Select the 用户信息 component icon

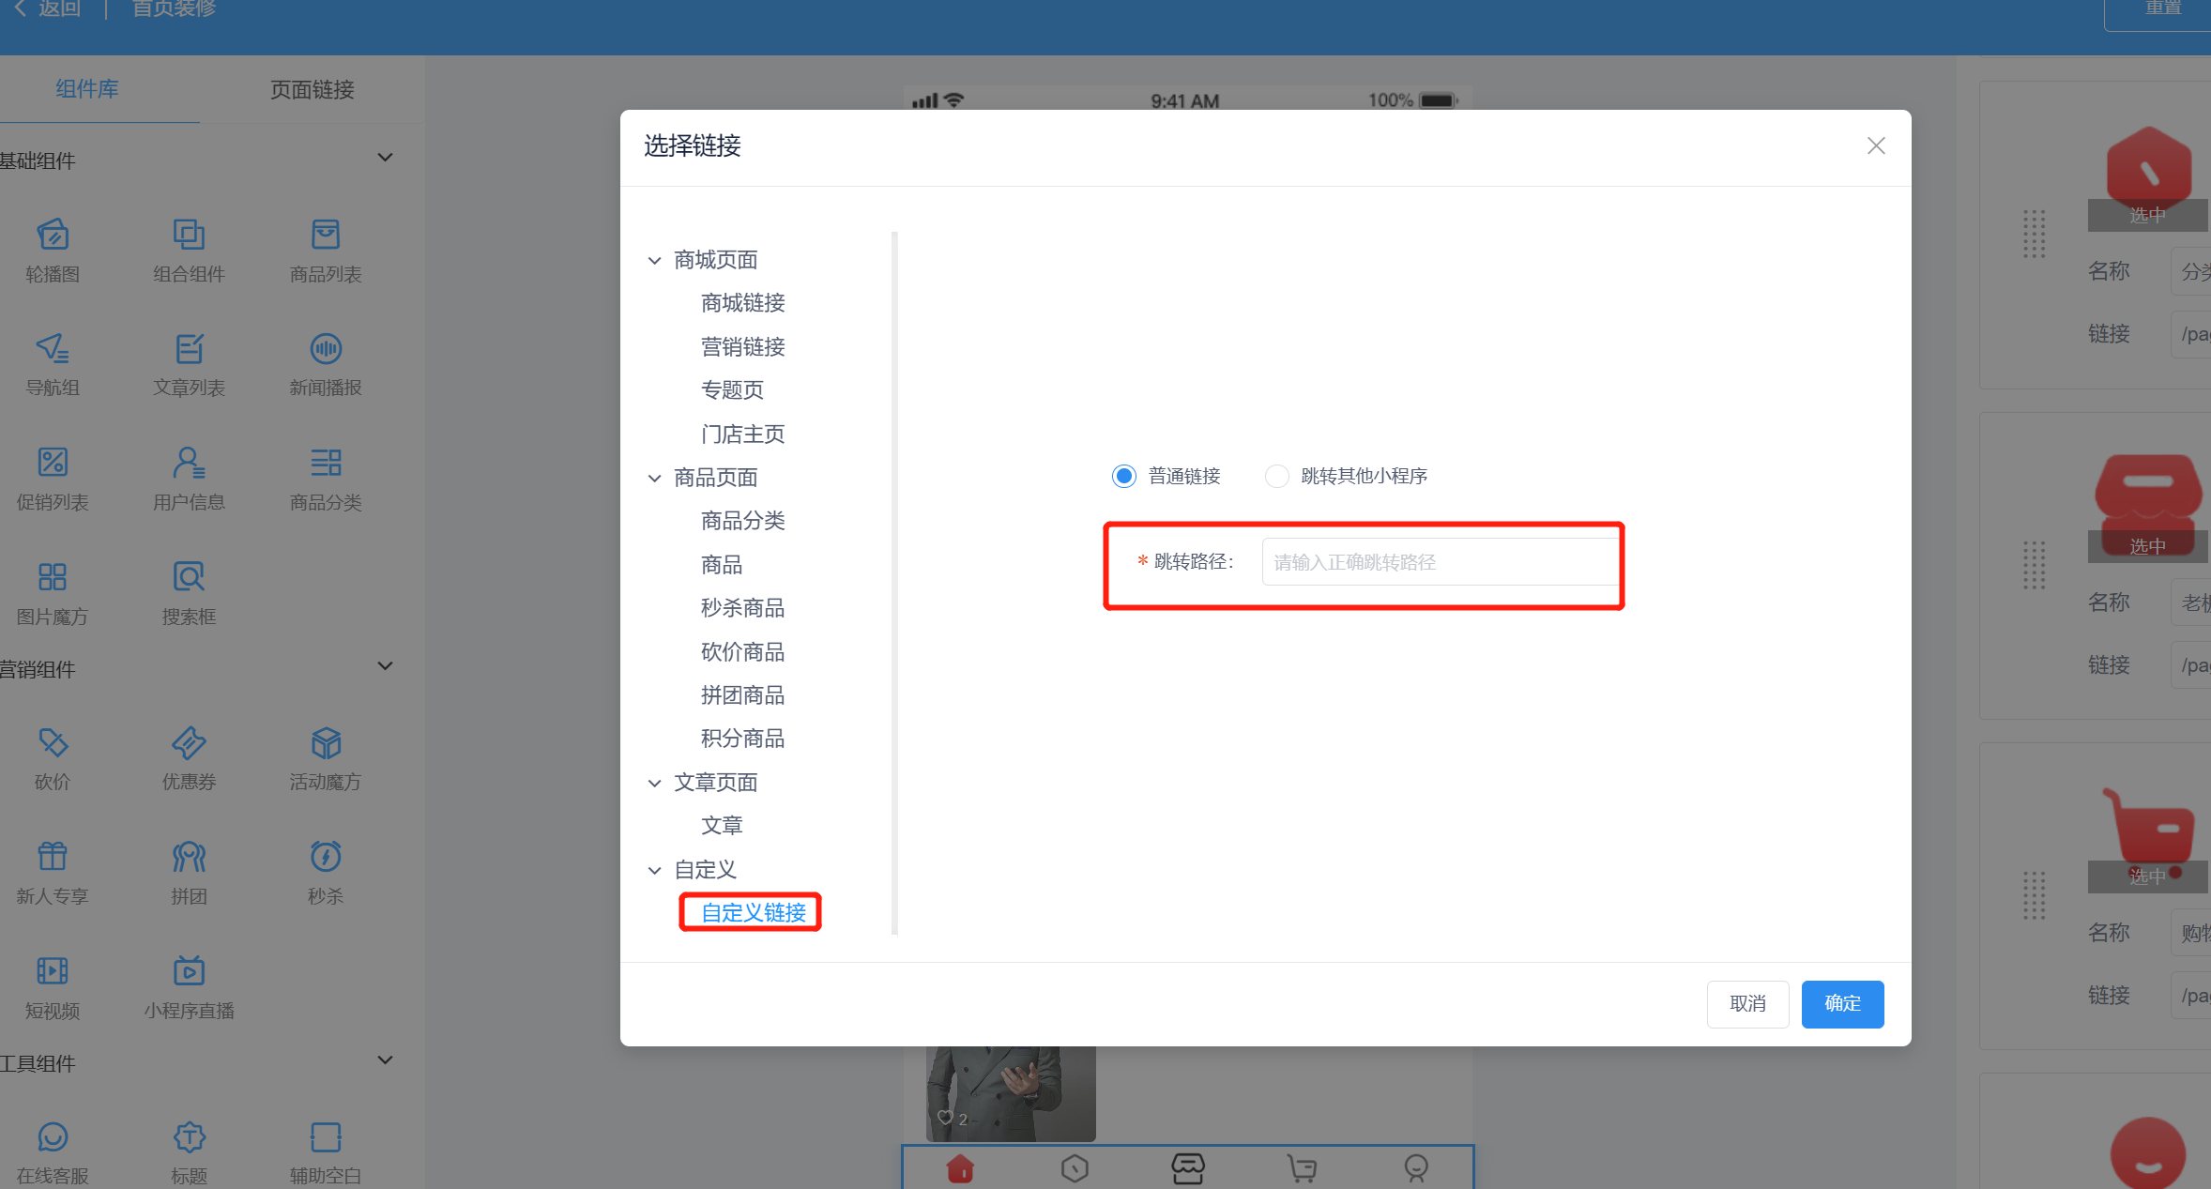pos(189,462)
